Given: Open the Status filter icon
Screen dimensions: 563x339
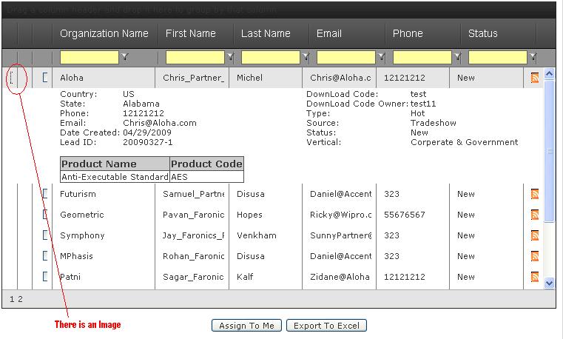Looking at the screenshot, I should pos(533,57).
